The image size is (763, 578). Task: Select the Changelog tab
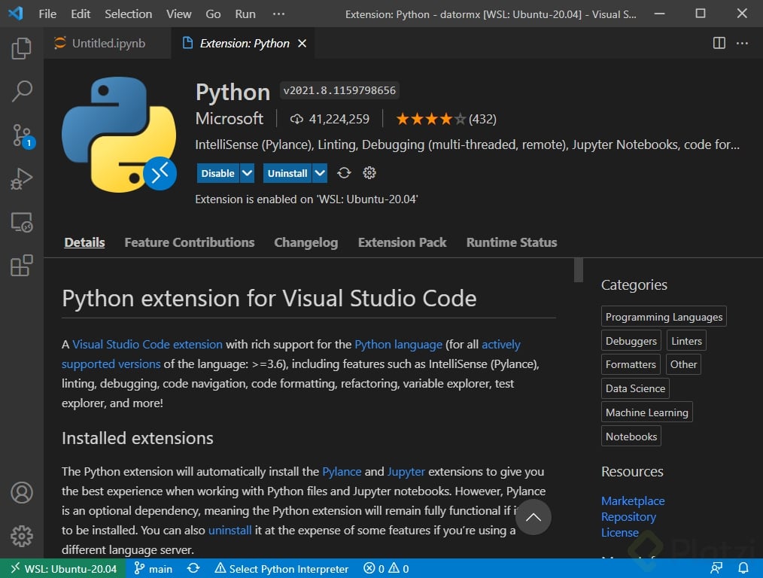tap(306, 242)
